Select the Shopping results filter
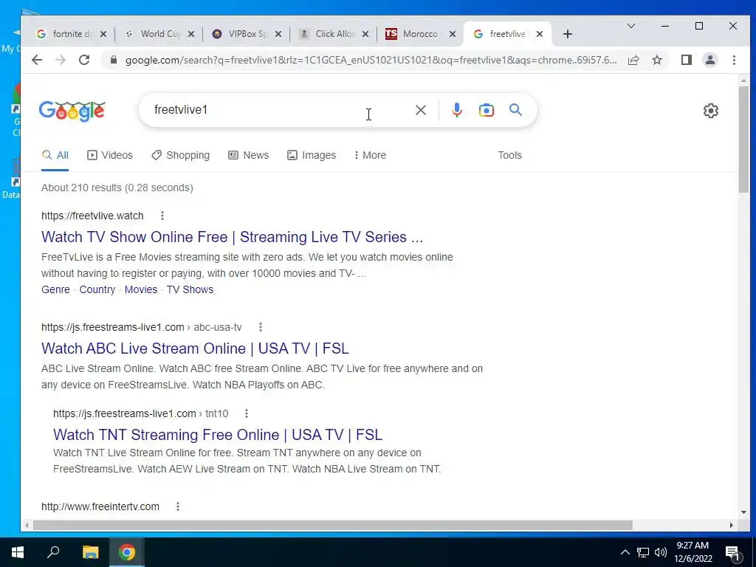The height and width of the screenshot is (567, 756). pyautogui.click(x=181, y=155)
